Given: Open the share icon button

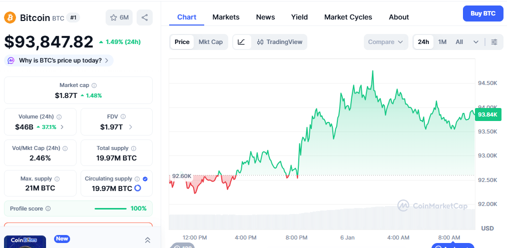Looking at the screenshot, I should click(x=145, y=17).
